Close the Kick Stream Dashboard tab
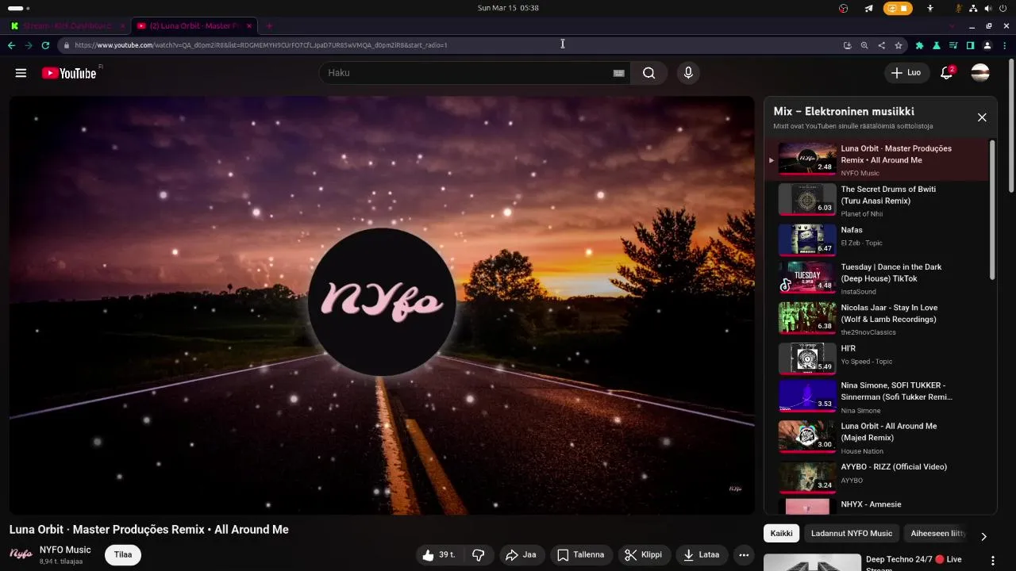The image size is (1016, 571). 122,26
